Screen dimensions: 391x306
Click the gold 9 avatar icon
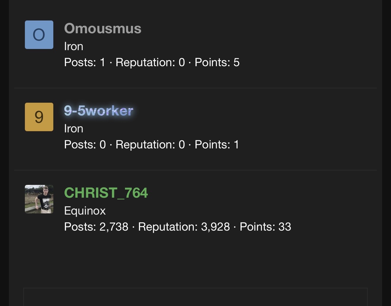tap(39, 117)
